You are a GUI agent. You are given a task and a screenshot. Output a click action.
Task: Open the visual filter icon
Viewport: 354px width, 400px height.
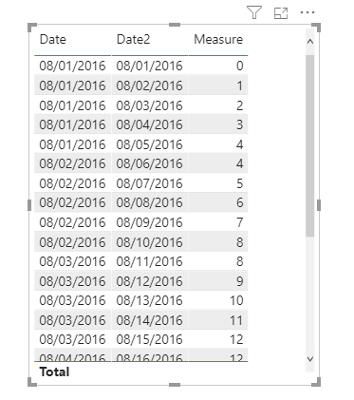pyautogui.click(x=254, y=12)
